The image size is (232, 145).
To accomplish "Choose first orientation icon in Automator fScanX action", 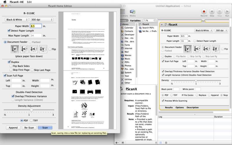I will tap(187, 49).
